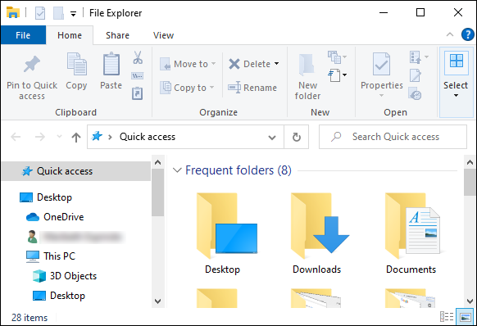Switch to the Home ribbon tab
This screenshot has height=326, width=477.
click(x=70, y=35)
